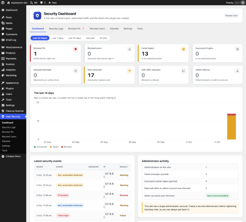This screenshot has width=246, height=222.
Task: Open Cleanup Scanner in the sidebar
Action: (13, 111)
